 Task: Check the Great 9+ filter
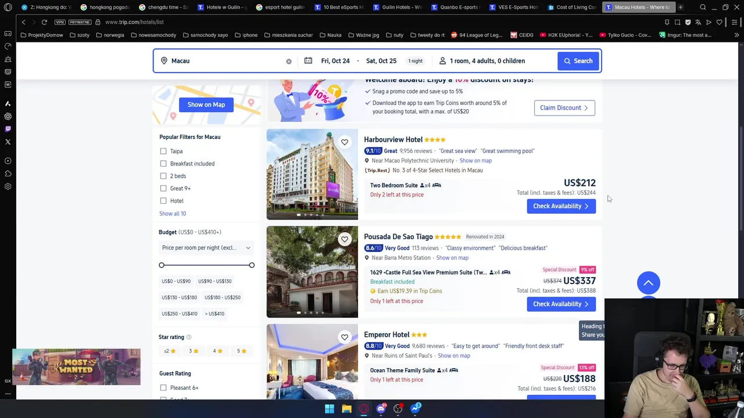point(163,188)
